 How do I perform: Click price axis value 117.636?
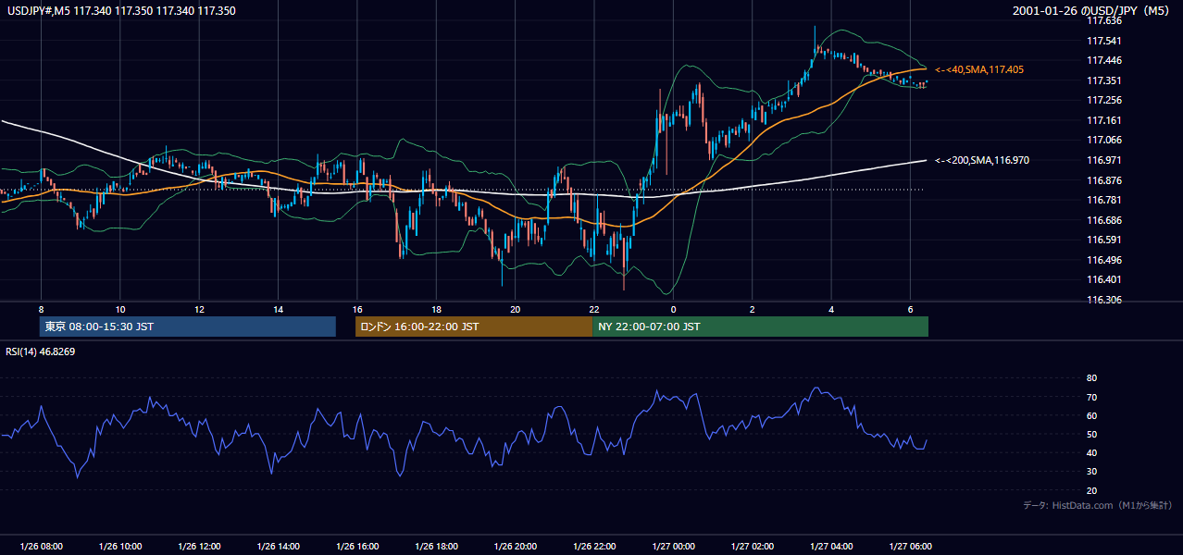tap(1104, 20)
